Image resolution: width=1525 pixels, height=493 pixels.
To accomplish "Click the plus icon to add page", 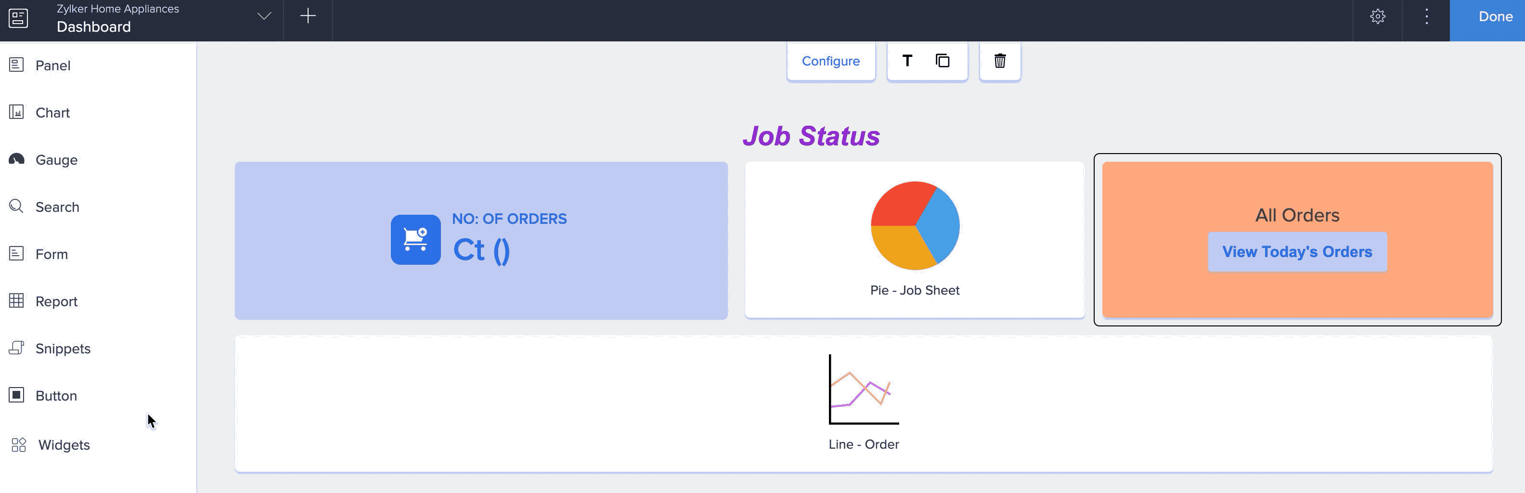I will tap(308, 16).
